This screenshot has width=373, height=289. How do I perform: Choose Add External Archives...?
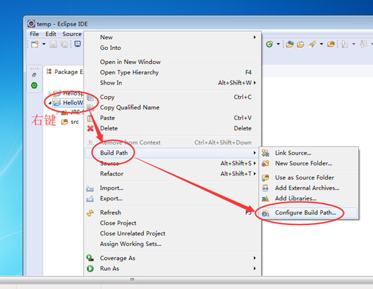click(x=309, y=188)
